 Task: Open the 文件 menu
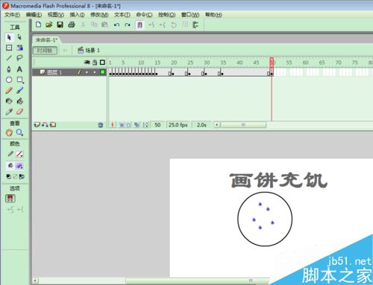[12, 15]
